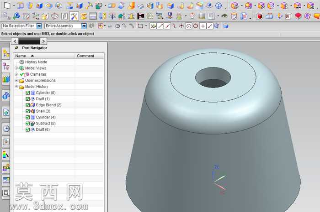Expand the User Expressions node
The width and height of the screenshot is (320, 212).
[x=16, y=80]
